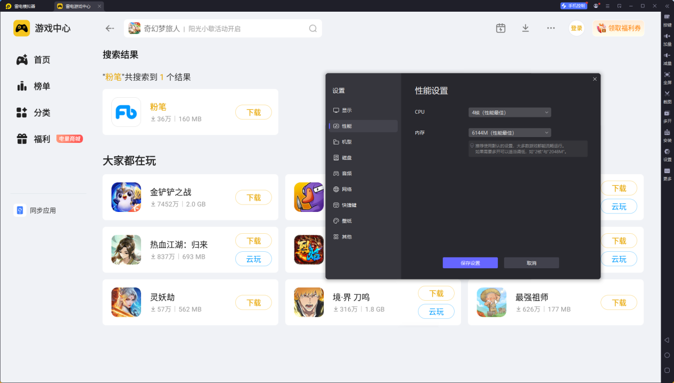Expand the 内存 memory dropdown
This screenshot has width=674, height=383.
[509, 133]
